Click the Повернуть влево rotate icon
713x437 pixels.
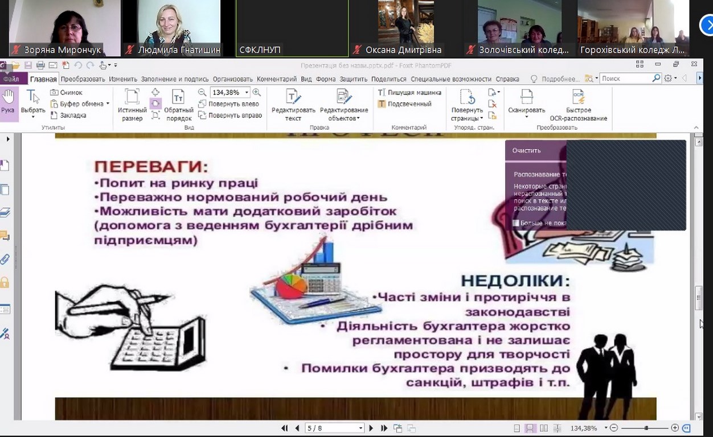click(230, 104)
